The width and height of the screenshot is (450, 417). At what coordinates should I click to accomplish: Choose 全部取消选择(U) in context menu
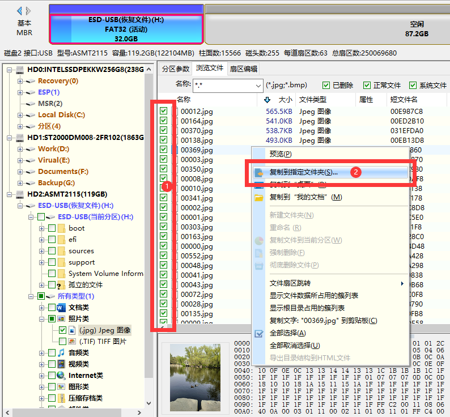click(294, 346)
